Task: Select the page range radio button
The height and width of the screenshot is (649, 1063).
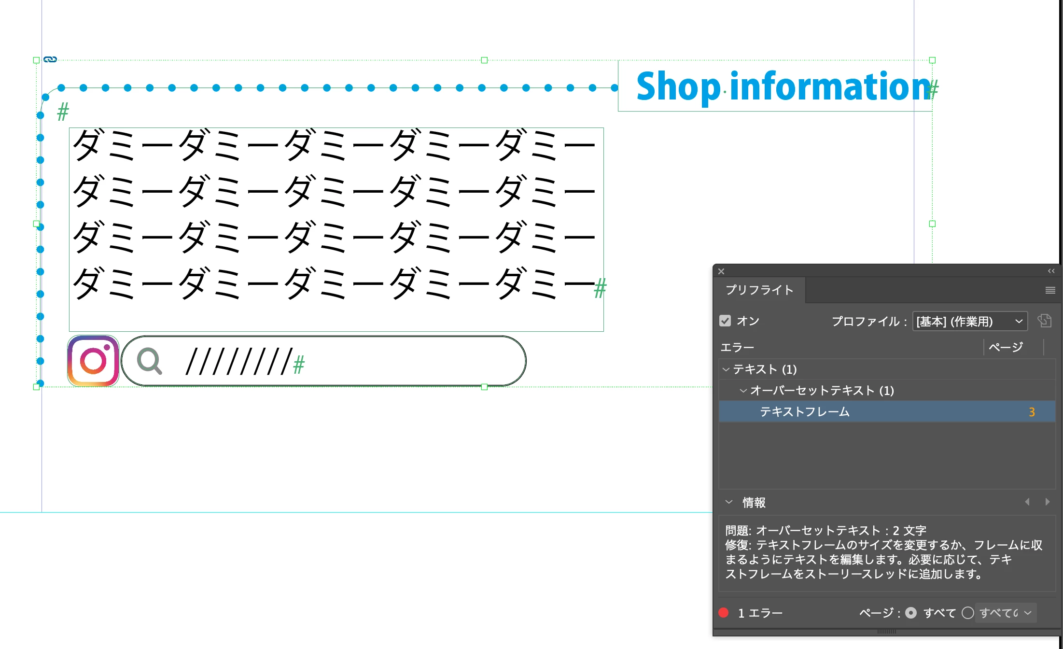Action: pyautogui.click(x=967, y=613)
